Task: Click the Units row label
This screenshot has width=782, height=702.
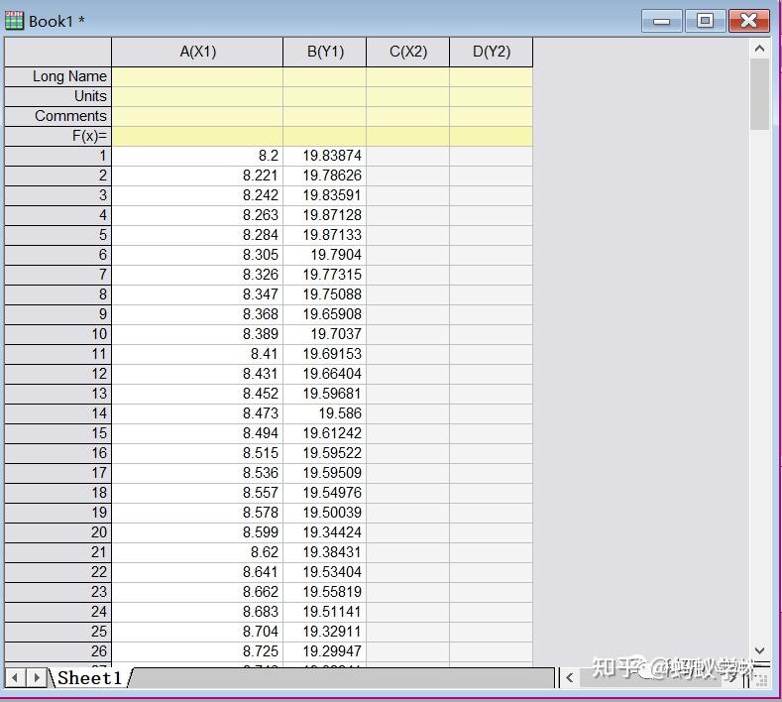Action: pos(57,96)
